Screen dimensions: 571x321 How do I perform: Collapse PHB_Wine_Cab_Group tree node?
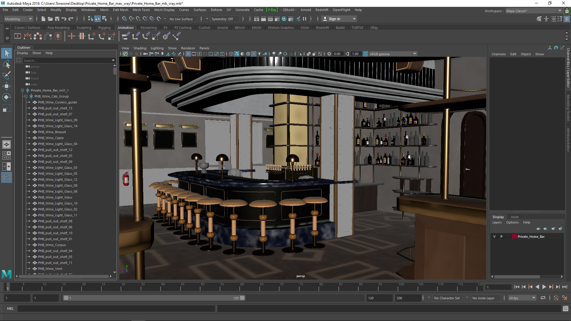point(26,96)
